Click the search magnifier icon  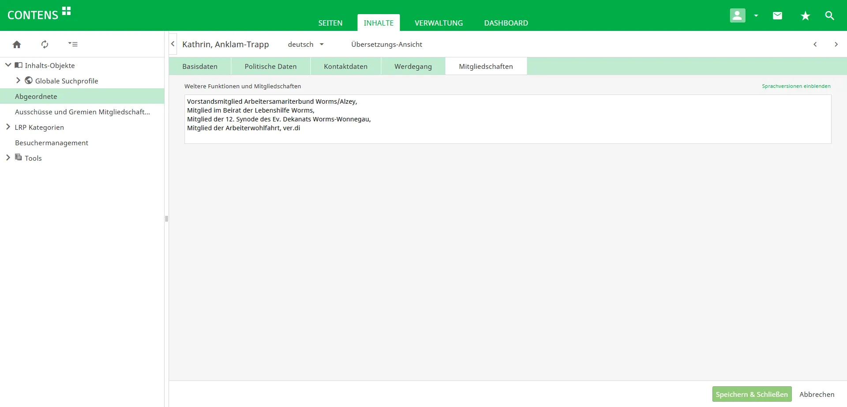pyautogui.click(x=829, y=16)
